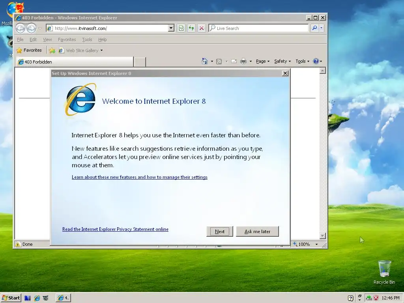Image resolution: width=404 pixels, height=303 pixels.
Task: Click the search magnifier button
Action: [314, 28]
